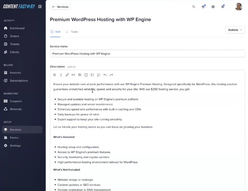Apply H1 heading style
This screenshot has width=248, height=191.
(x=73, y=75)
